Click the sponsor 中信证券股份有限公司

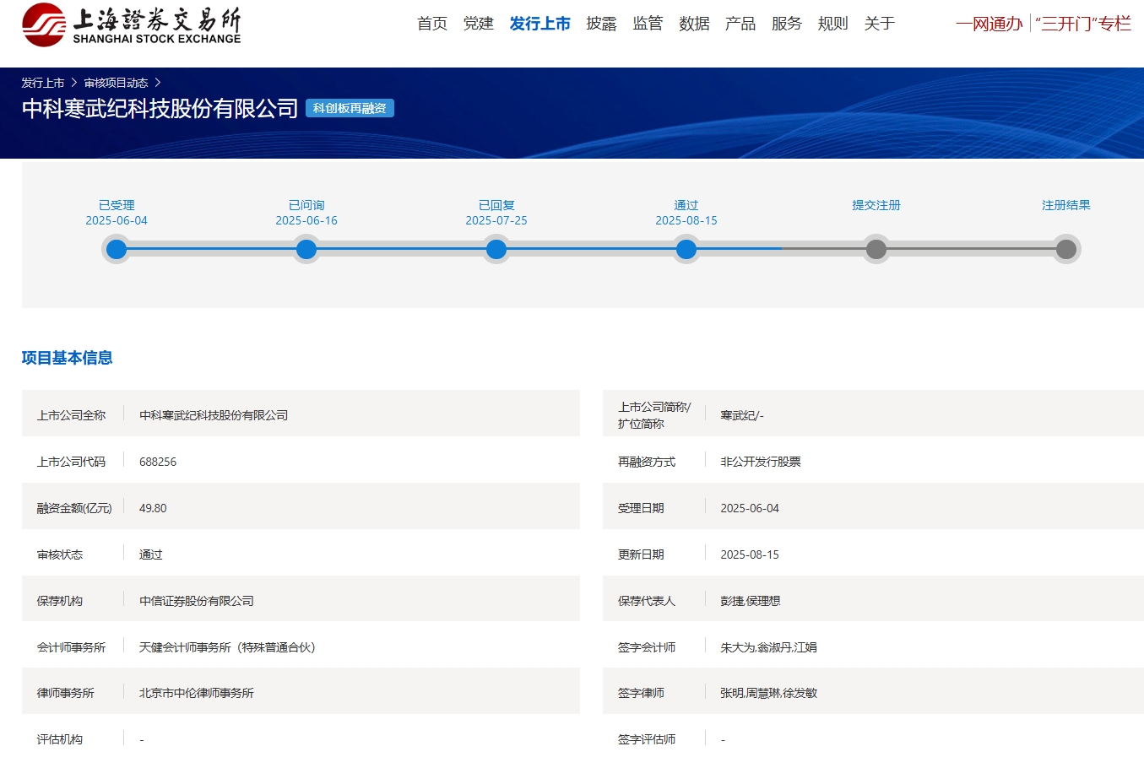[197, 601]
